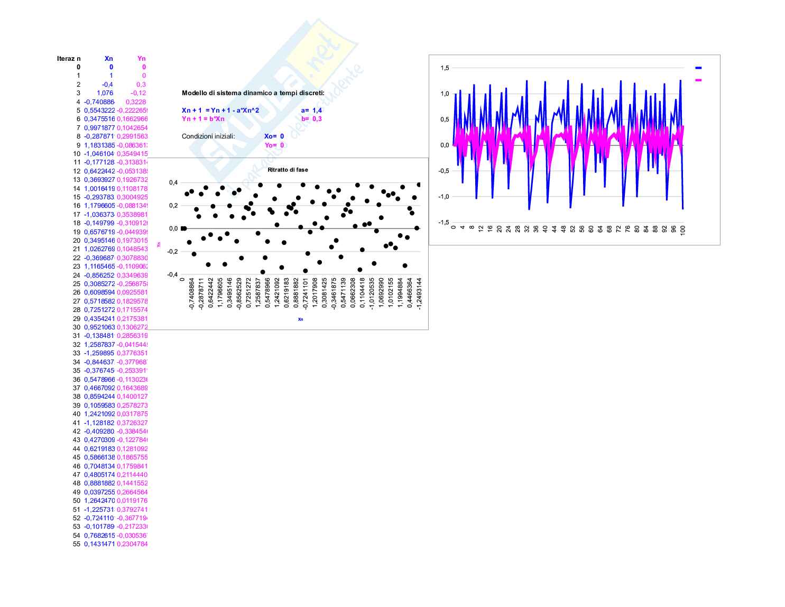Select the 'Xo= 0' initial condition cell
This screenshot has width=785, height=607.
(274, 136)
